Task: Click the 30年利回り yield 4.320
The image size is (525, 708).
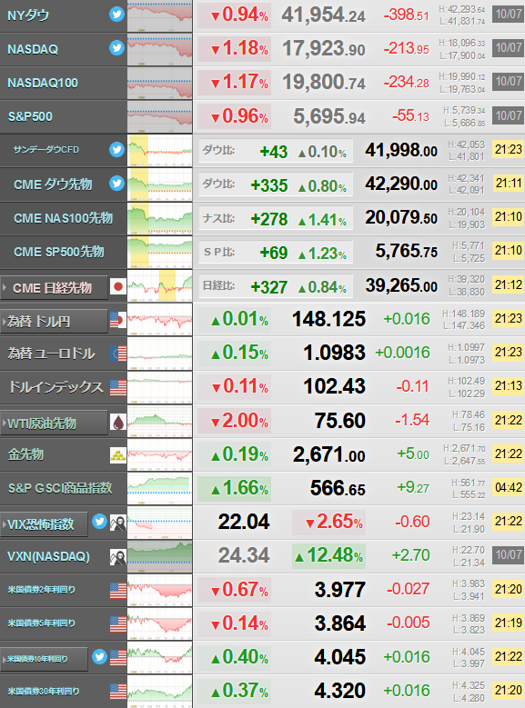Action: pyautogui.click(x=340, y=691)
